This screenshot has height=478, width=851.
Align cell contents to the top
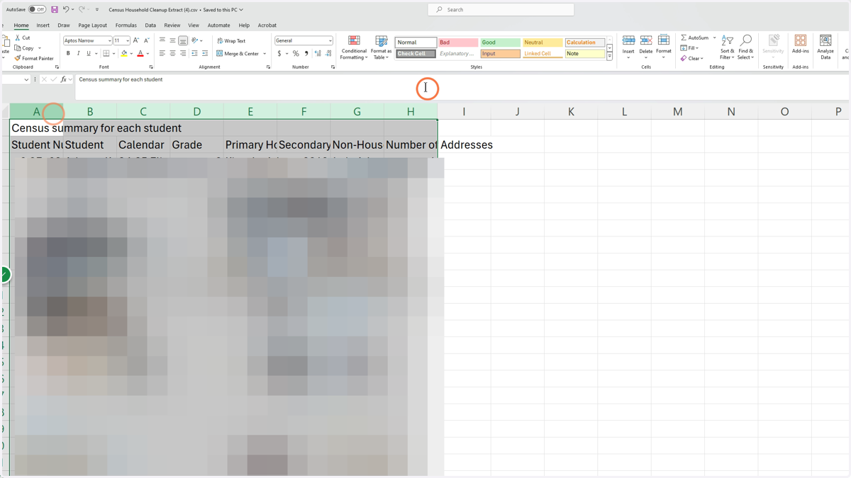click(162, 40)
